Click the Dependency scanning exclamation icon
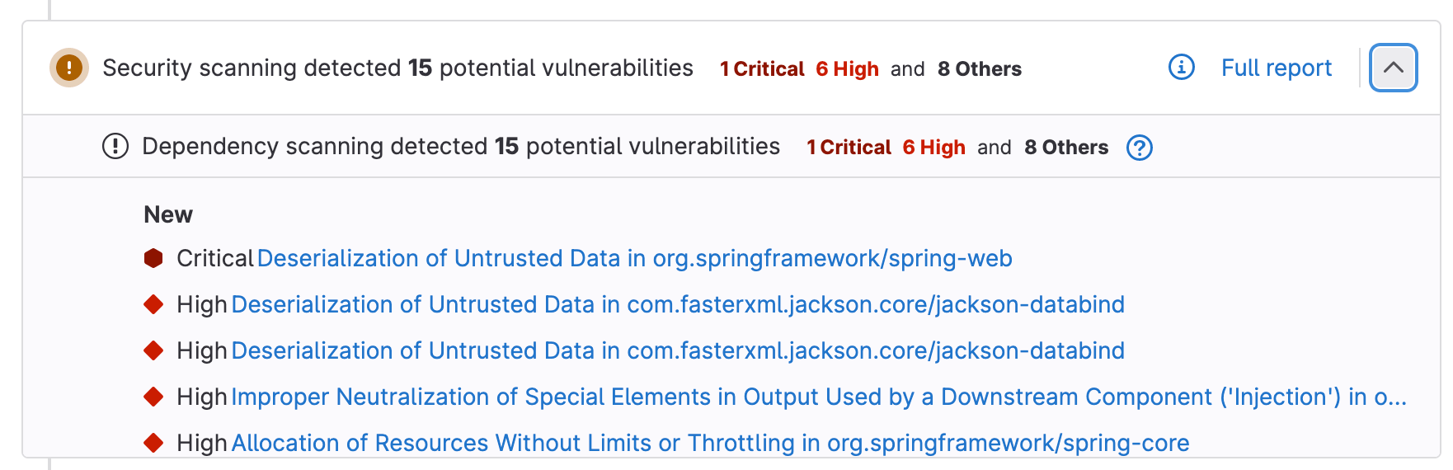Screen dimensions: 1453x470 [115, 147]
